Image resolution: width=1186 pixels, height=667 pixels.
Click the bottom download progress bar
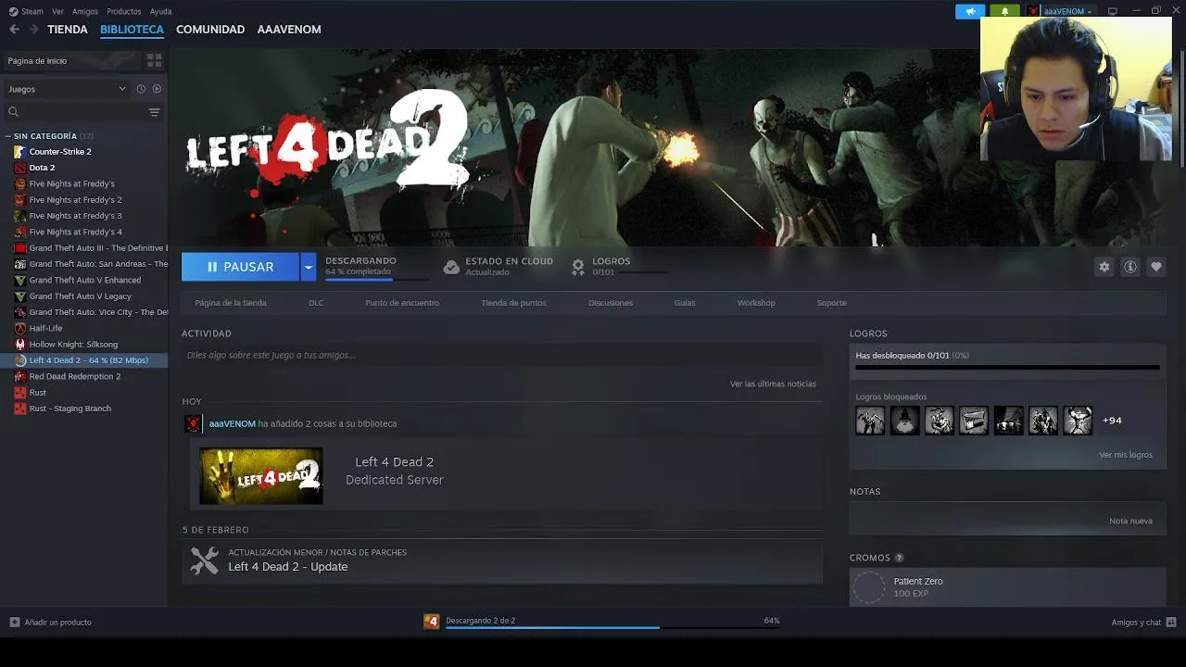612,627
